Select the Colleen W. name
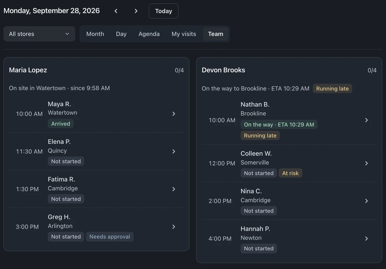The image size is (386, 269). 256,154
